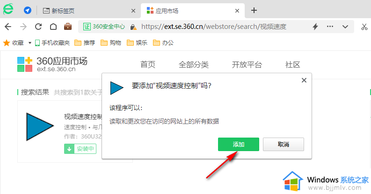Close the add extension dialog

pos(304,80)
